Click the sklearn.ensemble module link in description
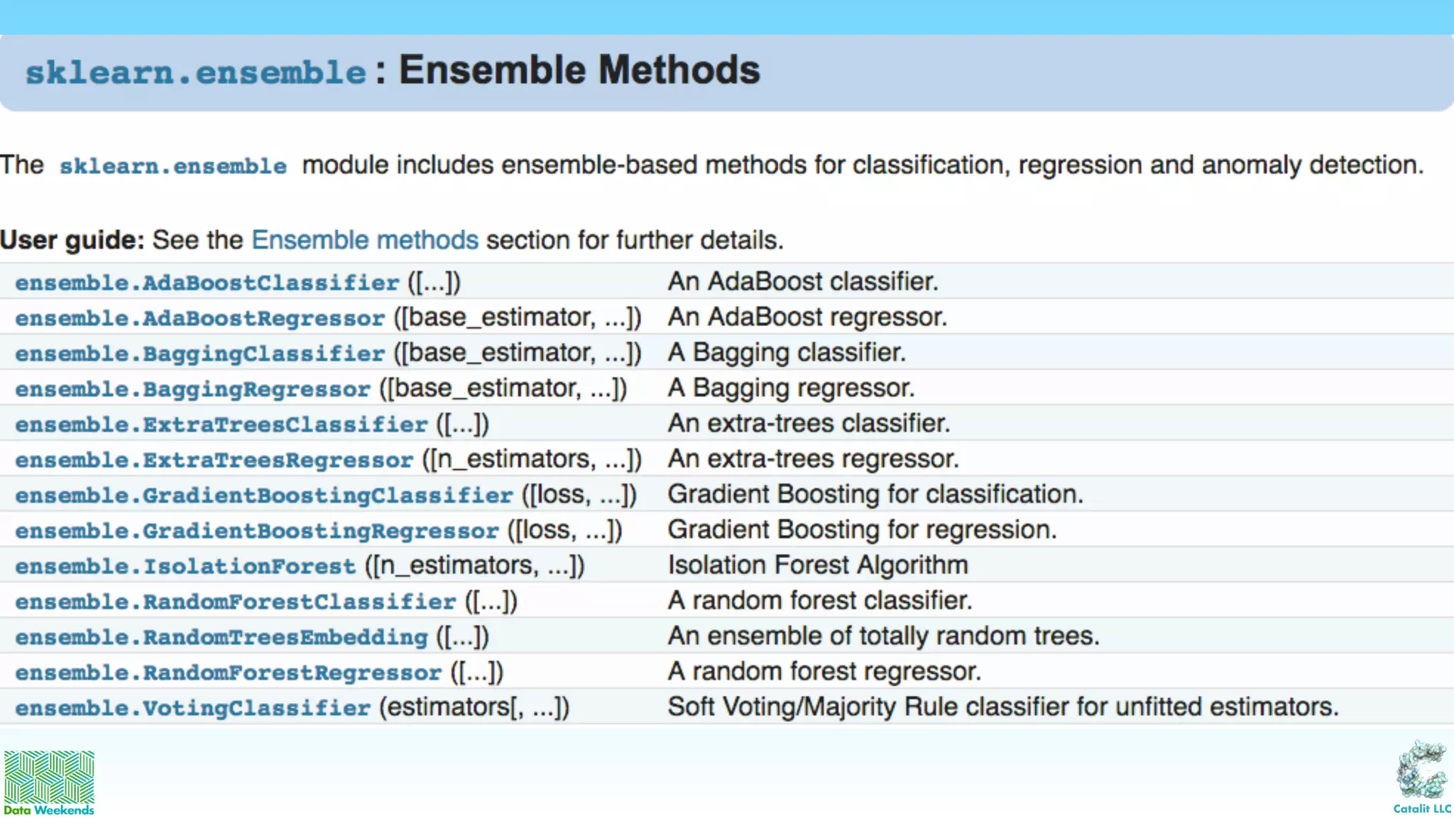The image size is (1454, 818). tap(173, 166)
